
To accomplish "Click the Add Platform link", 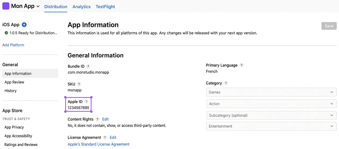I will coord(13,45).
